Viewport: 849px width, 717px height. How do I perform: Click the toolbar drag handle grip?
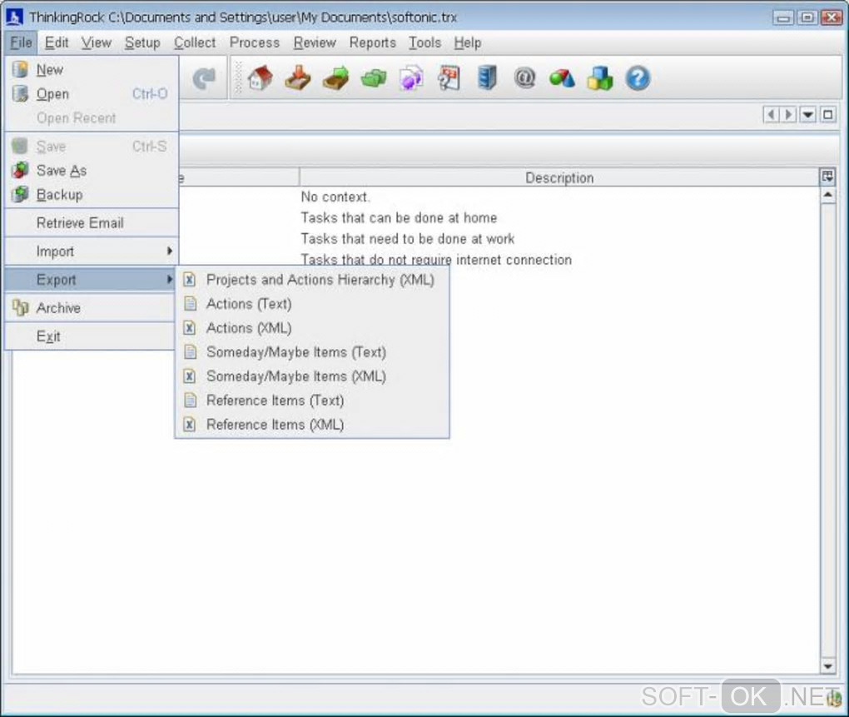point(238,78)
